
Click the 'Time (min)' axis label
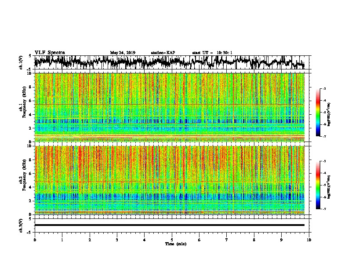pyautogui.click(x=176, y=244)
